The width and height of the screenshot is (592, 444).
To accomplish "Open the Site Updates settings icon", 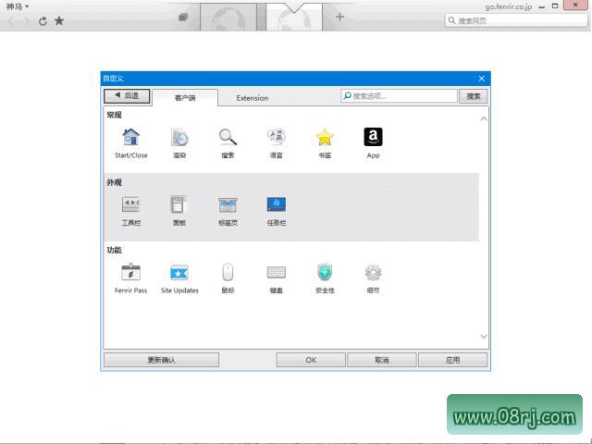I will 179,273.
